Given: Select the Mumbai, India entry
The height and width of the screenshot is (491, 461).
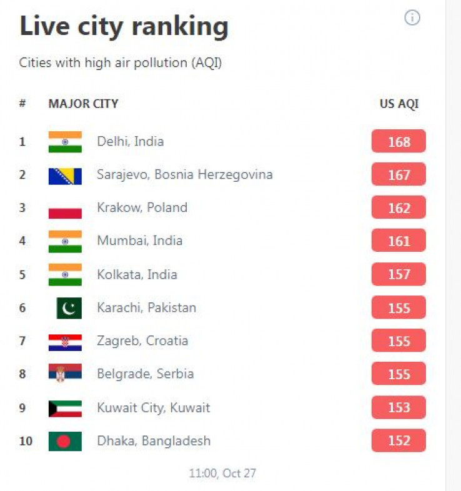Looking at the screenshot, I should pos(140,241).
